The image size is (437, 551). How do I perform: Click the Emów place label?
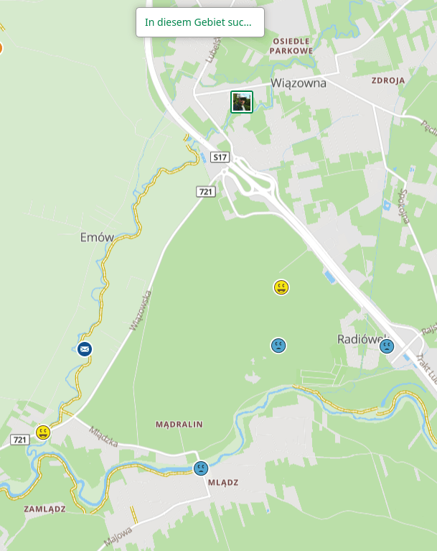click(97, 238)
